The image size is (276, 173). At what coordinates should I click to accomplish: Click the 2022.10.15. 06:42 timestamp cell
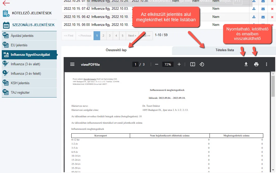[x=77, y=17]
